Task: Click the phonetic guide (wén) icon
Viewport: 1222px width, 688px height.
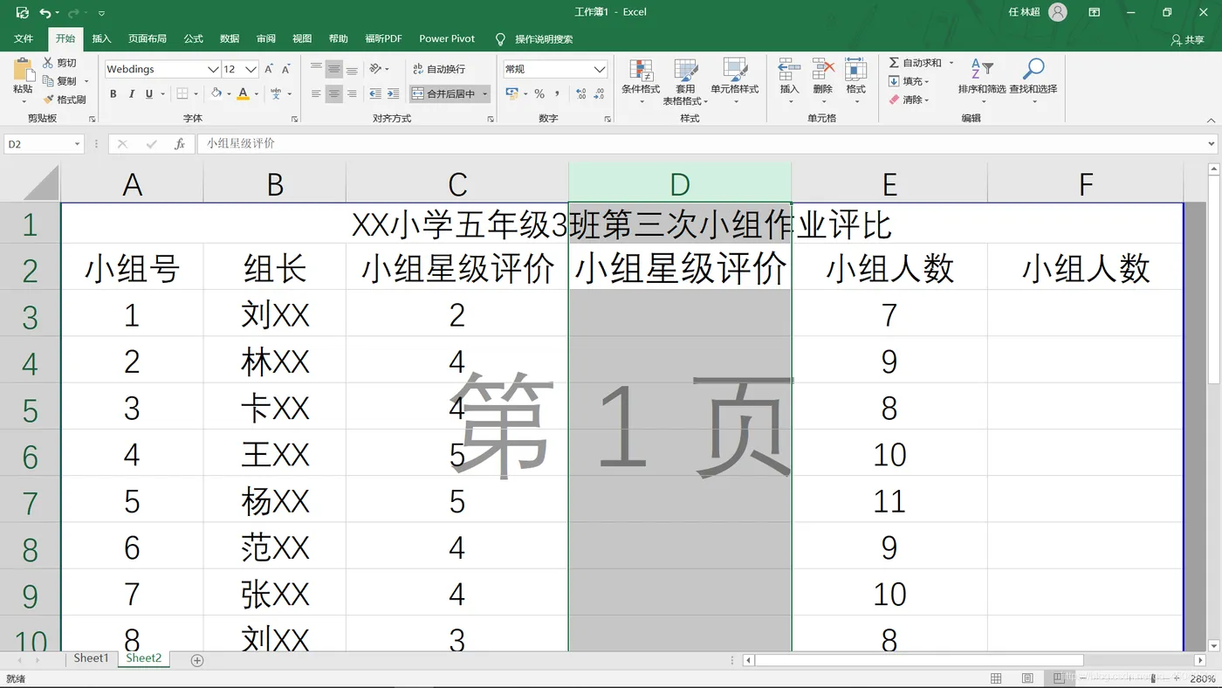Action: (x=276, y=93)
